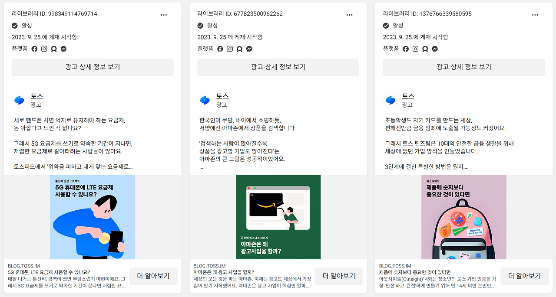Screen dimensions: 556x297
Task: Open three-dot menu for ad 1376766339580595
Action: point(535,15)
